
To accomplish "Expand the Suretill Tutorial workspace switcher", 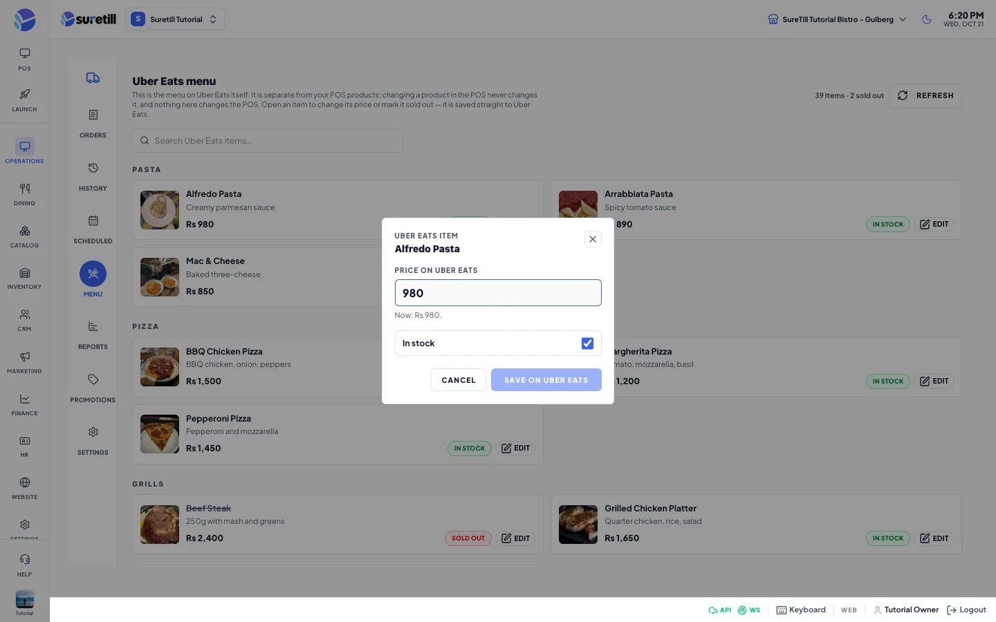I will (x=174, y=19).
